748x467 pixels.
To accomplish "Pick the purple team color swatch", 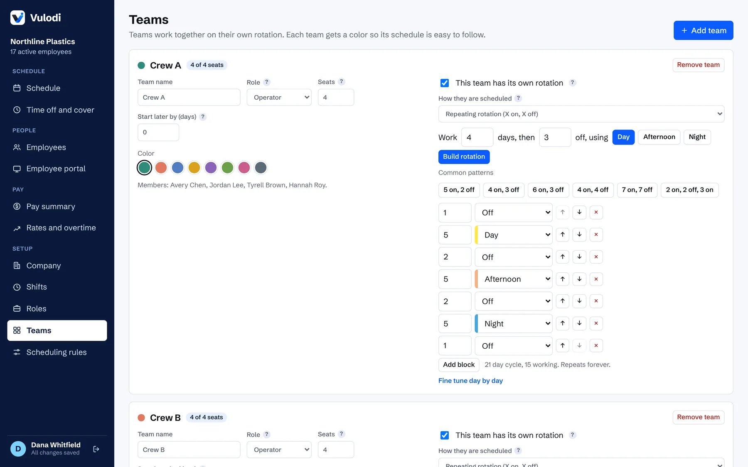I will point(211,168).
